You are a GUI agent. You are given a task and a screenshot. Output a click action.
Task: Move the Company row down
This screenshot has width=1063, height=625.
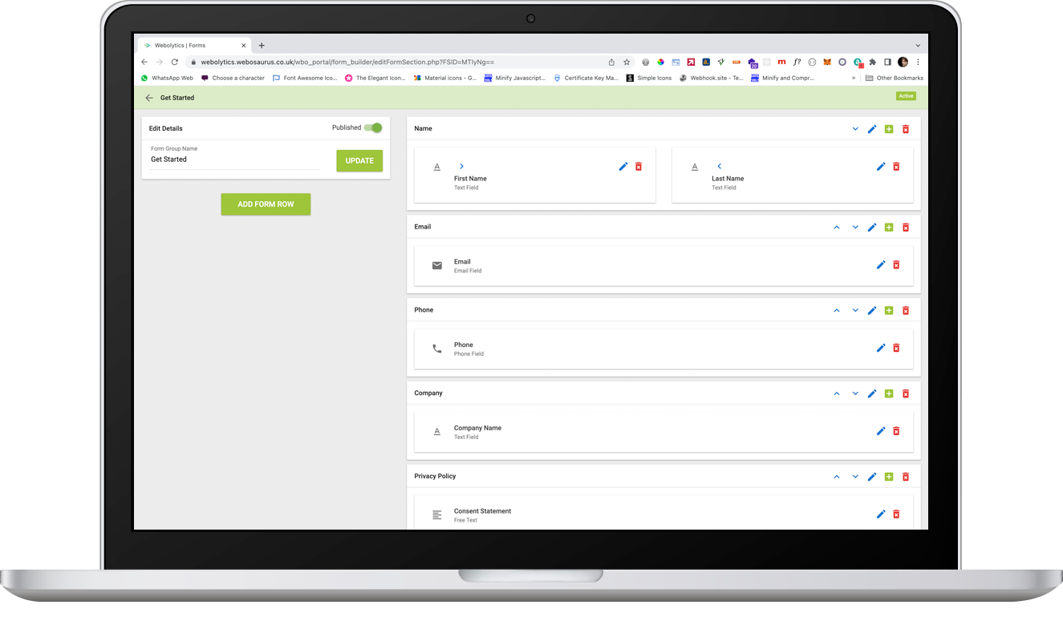pyautogui.click(x=855, y=394)
